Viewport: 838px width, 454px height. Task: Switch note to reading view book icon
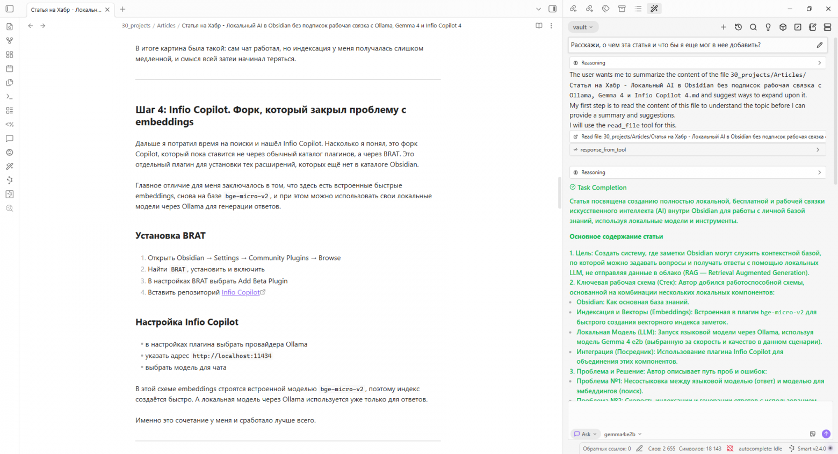(539, 26)
